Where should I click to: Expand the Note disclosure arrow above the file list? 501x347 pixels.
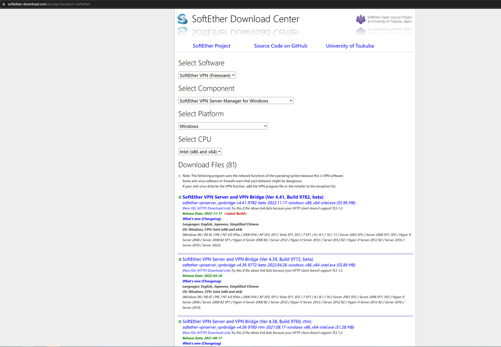[x=180, y=175]
